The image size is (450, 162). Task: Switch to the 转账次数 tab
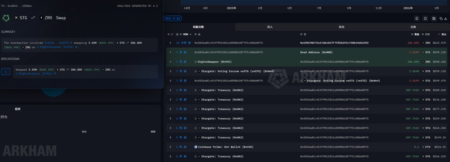tap(198, 27)
